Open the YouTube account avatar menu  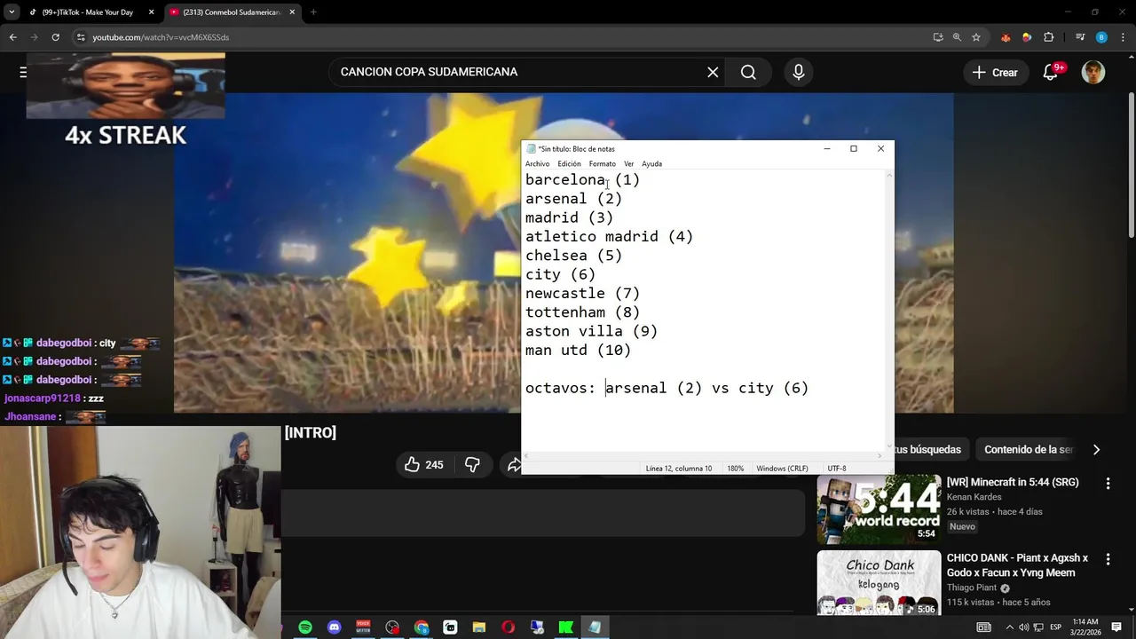click(1093, 72)
